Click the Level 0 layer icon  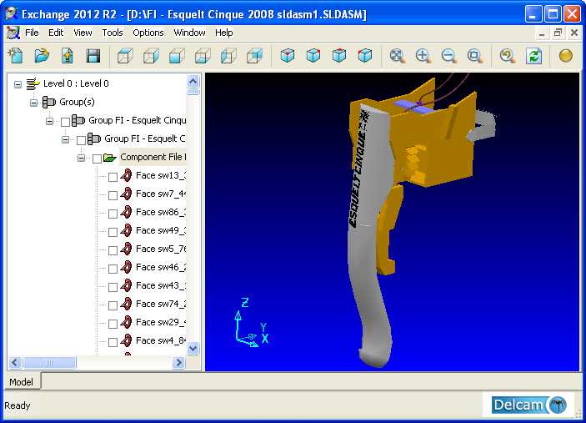33,83
